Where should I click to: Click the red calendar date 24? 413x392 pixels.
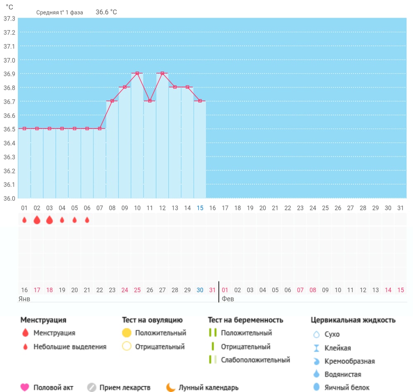[x=125, y=290]
